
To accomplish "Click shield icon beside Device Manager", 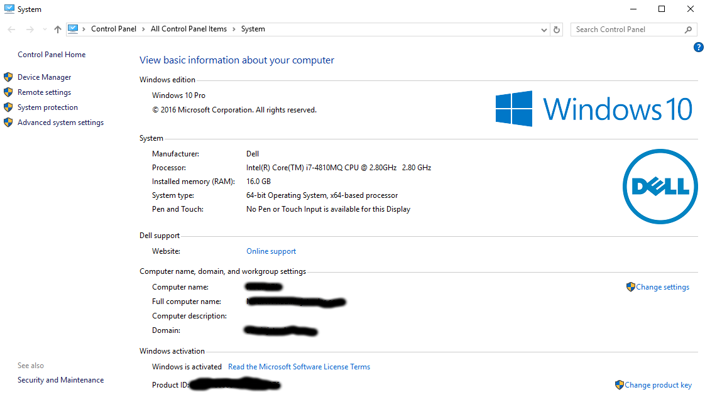I will coord(8,77).
